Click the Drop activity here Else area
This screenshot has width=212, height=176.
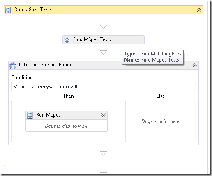coord(161,121)
